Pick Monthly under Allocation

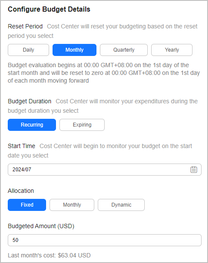tap(72, 205)
